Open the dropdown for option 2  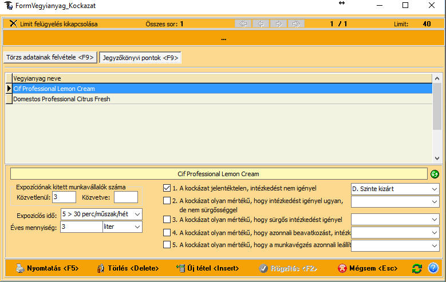[x=434, y=202]
